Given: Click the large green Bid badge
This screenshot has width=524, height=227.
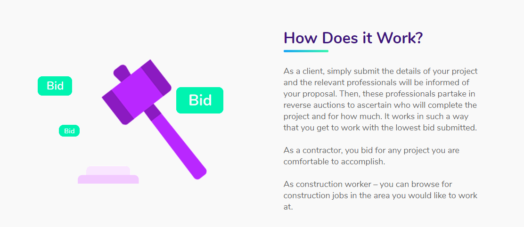Looking at the screenshot, I should (200, 100).
